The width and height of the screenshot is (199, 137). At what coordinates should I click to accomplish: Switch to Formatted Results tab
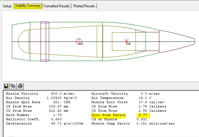coord(57,6)
